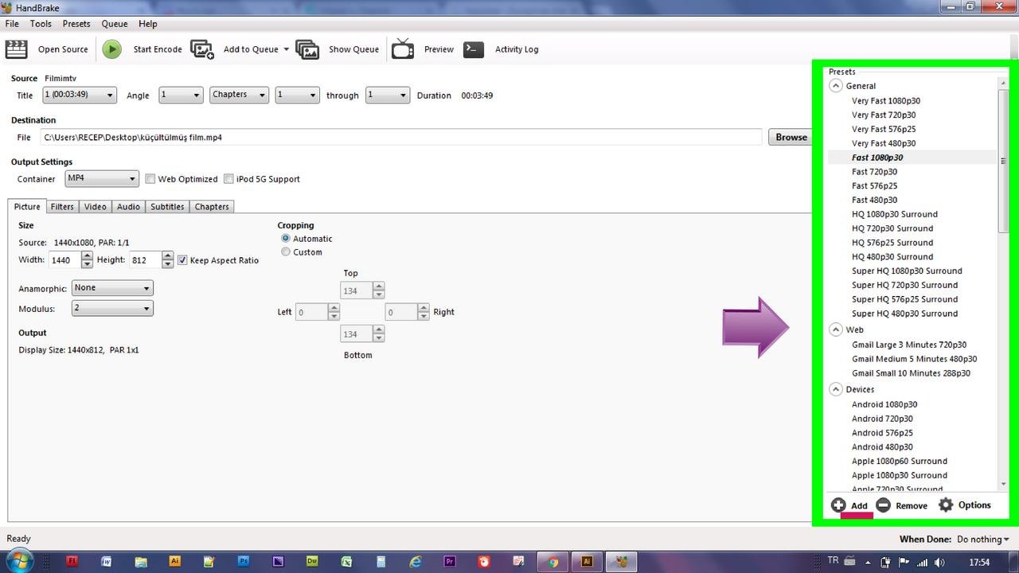Open the Add to Queue dropdown arrow
The height and width of the screenshot is (573, 1019).
286,49
